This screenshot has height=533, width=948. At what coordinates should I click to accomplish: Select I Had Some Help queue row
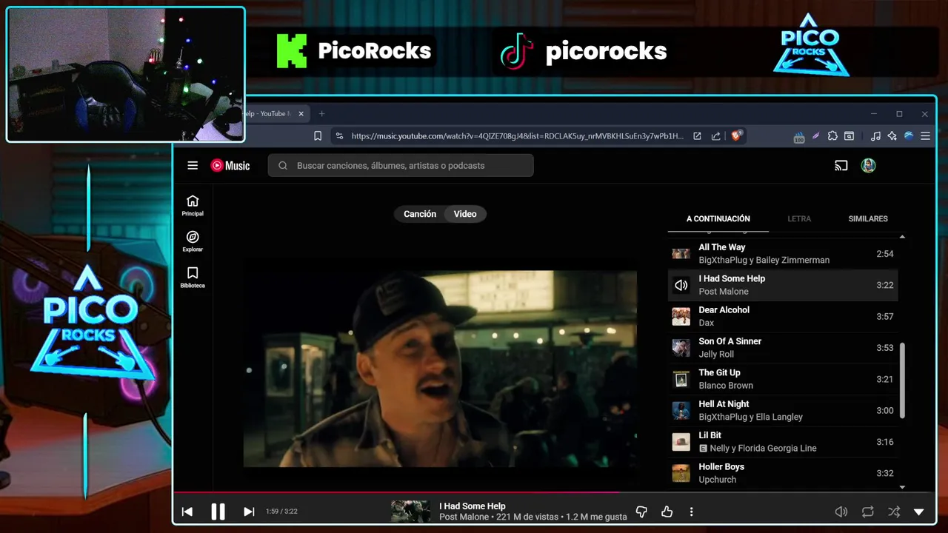pyautogui.click(x=783, y=285)
